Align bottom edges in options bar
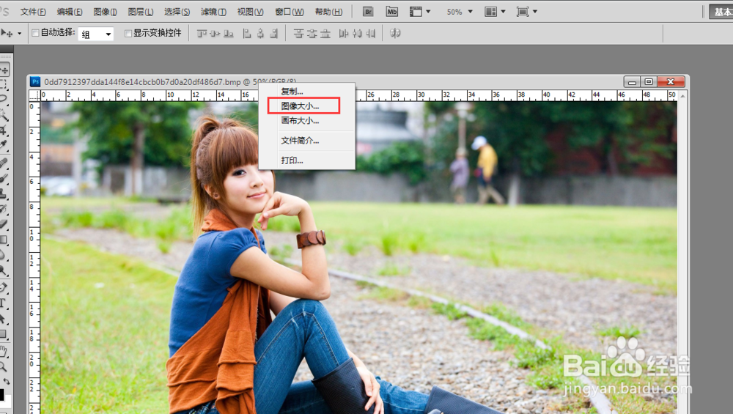Image resolution: width=733 pixels, height=414 pixels. click(x=229, y=34)
